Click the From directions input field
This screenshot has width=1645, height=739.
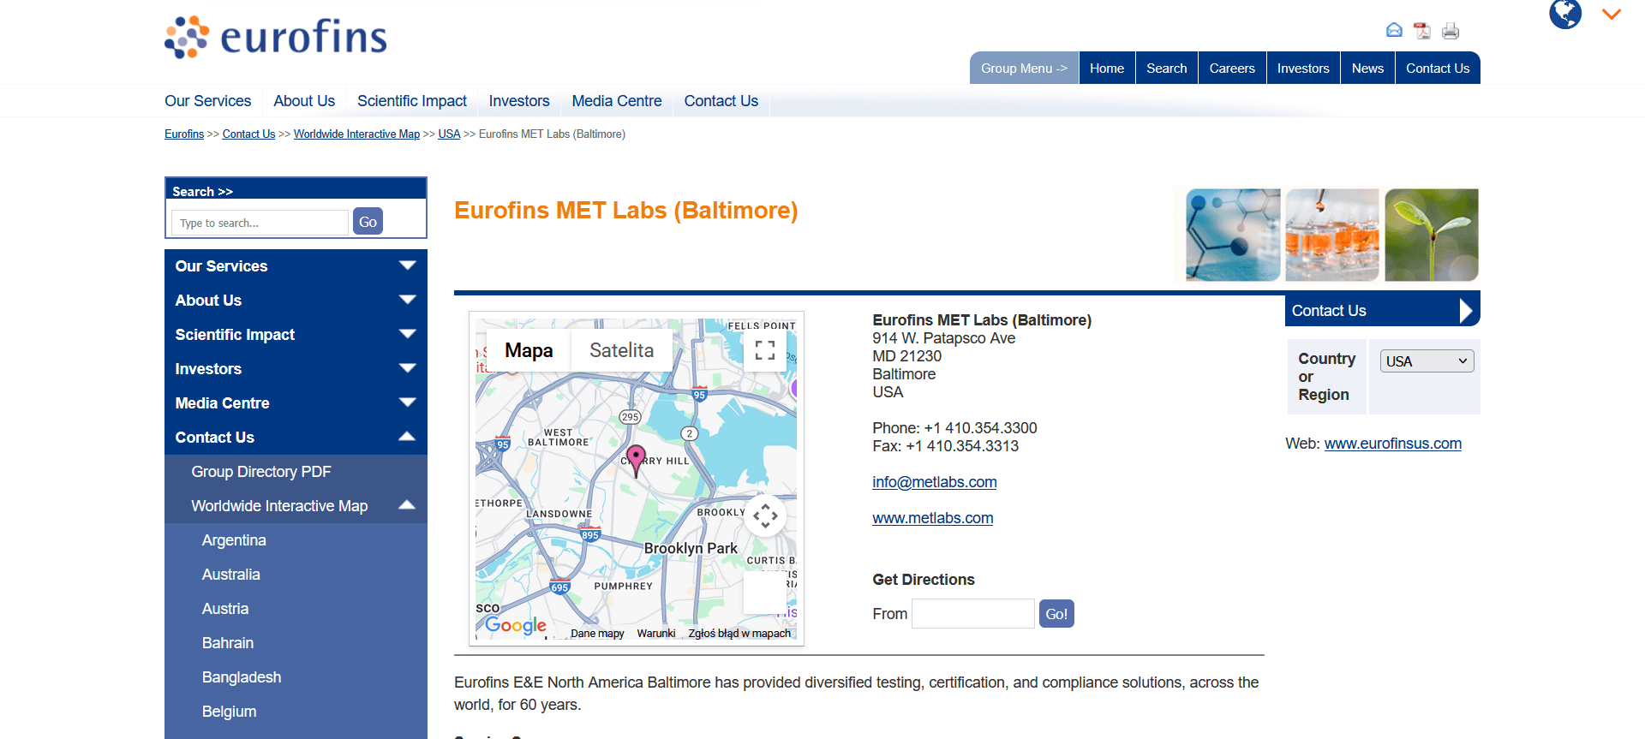(x=972, y=614)
